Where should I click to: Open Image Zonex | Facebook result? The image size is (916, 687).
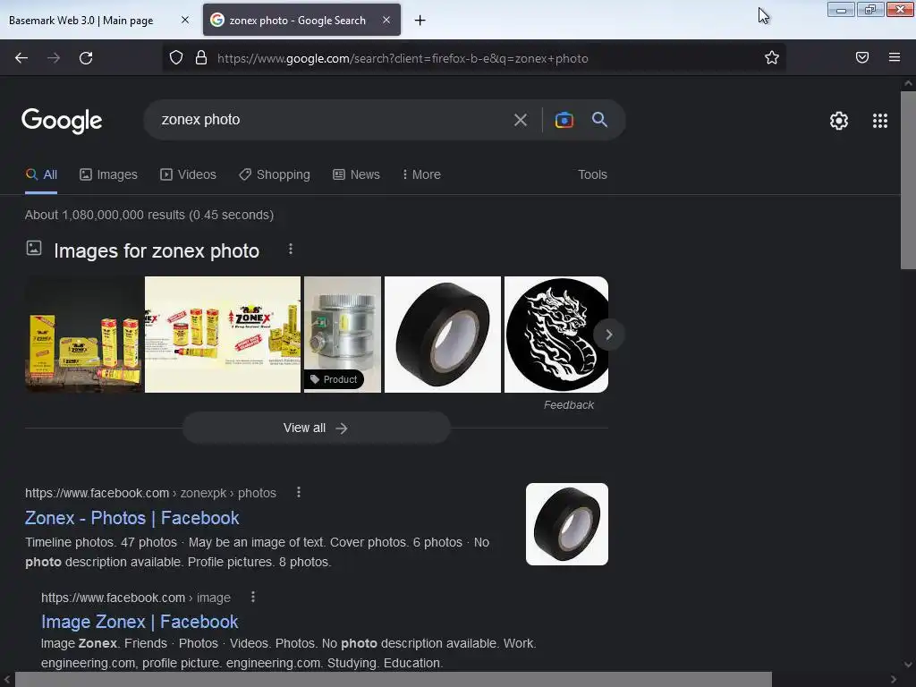pyautogui.click(x=140, y=623)
